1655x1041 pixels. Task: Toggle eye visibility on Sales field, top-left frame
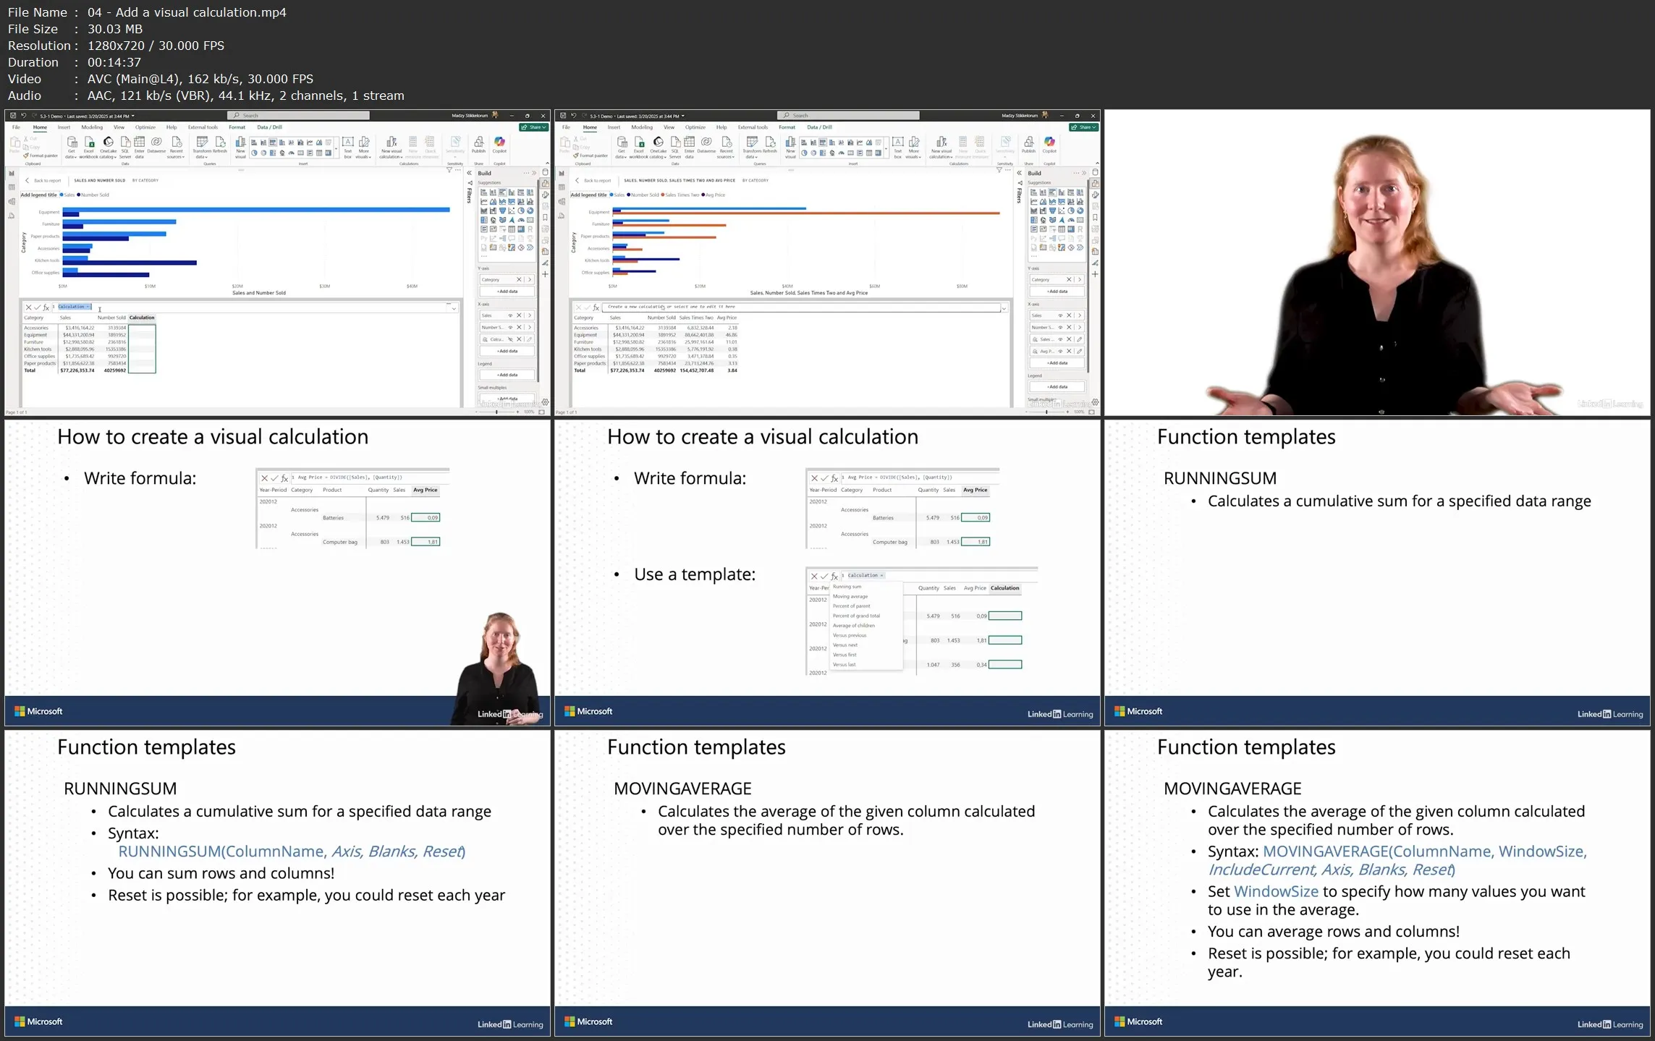tap(510, 315)
